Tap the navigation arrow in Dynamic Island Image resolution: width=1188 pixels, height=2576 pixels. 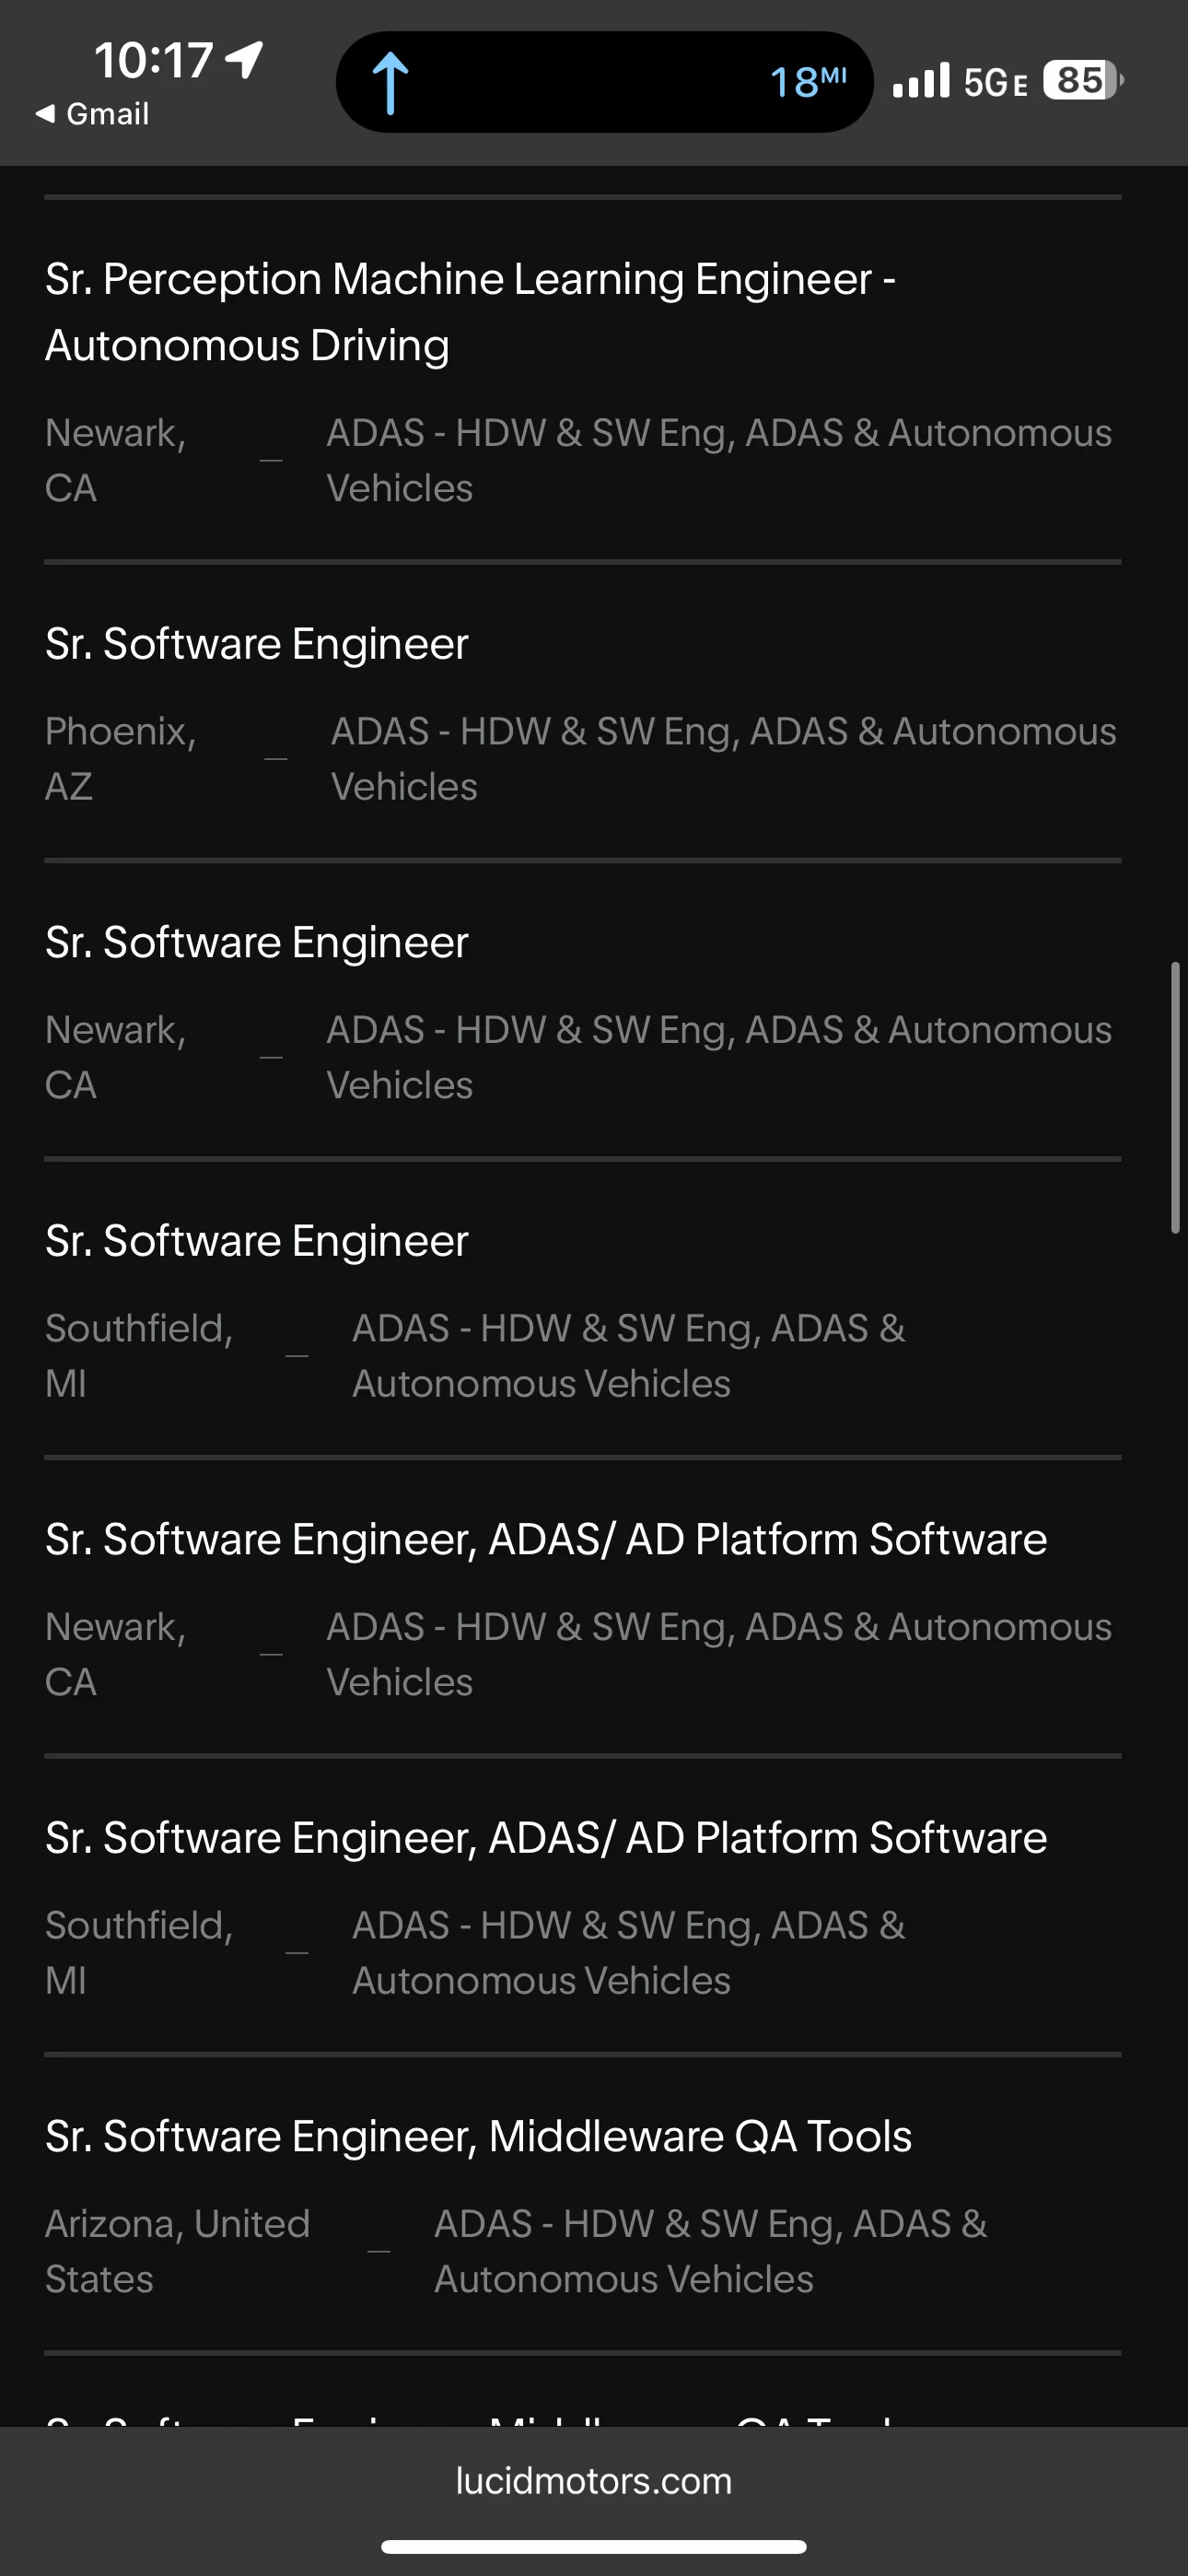click(x=390, y=83)
